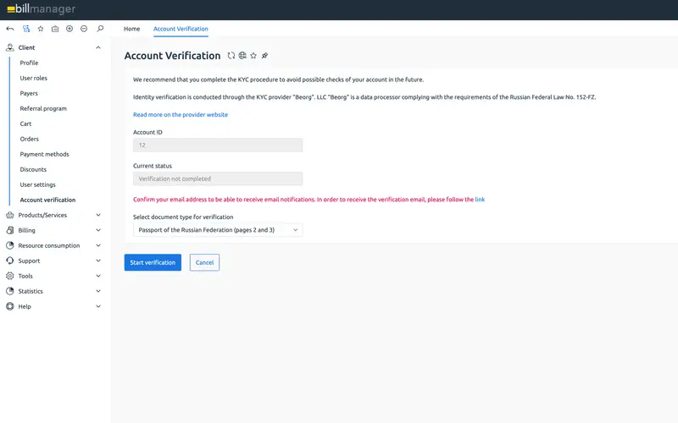This screenshot has width=678, height=423.
Task: Click the briefcase icon in left toolbar
Action: 55,29
